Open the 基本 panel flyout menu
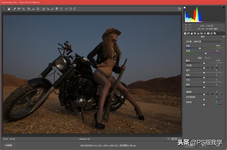 223,37
